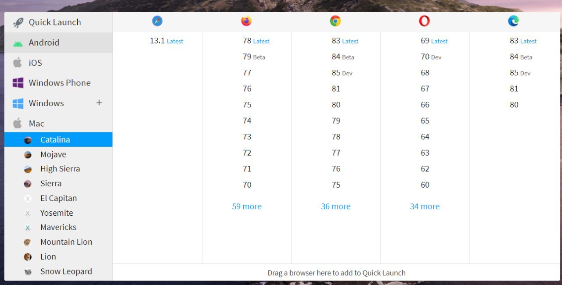
Task: Click the Mavericks X icon
Action: [28, 228]
